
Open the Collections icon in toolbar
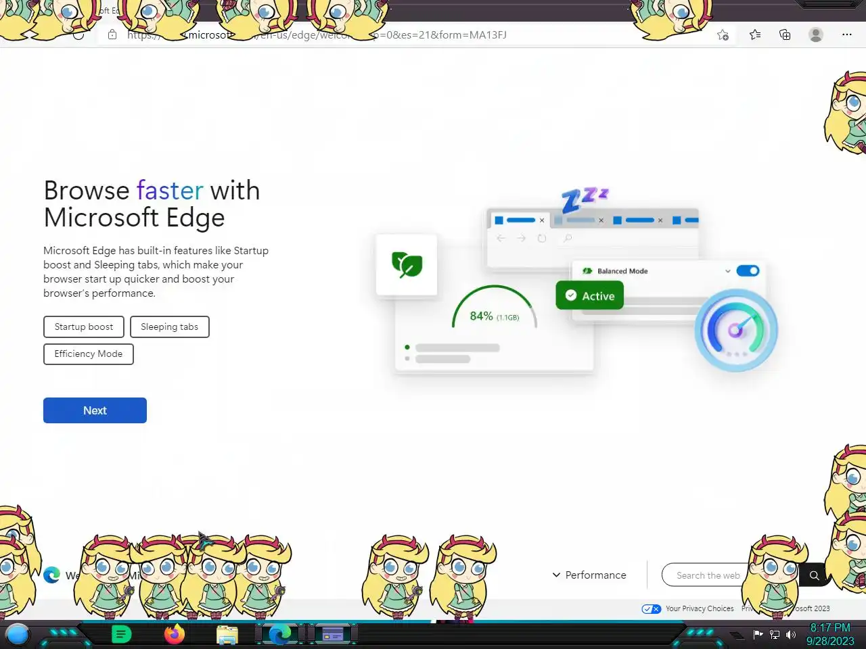click(785, 34)
